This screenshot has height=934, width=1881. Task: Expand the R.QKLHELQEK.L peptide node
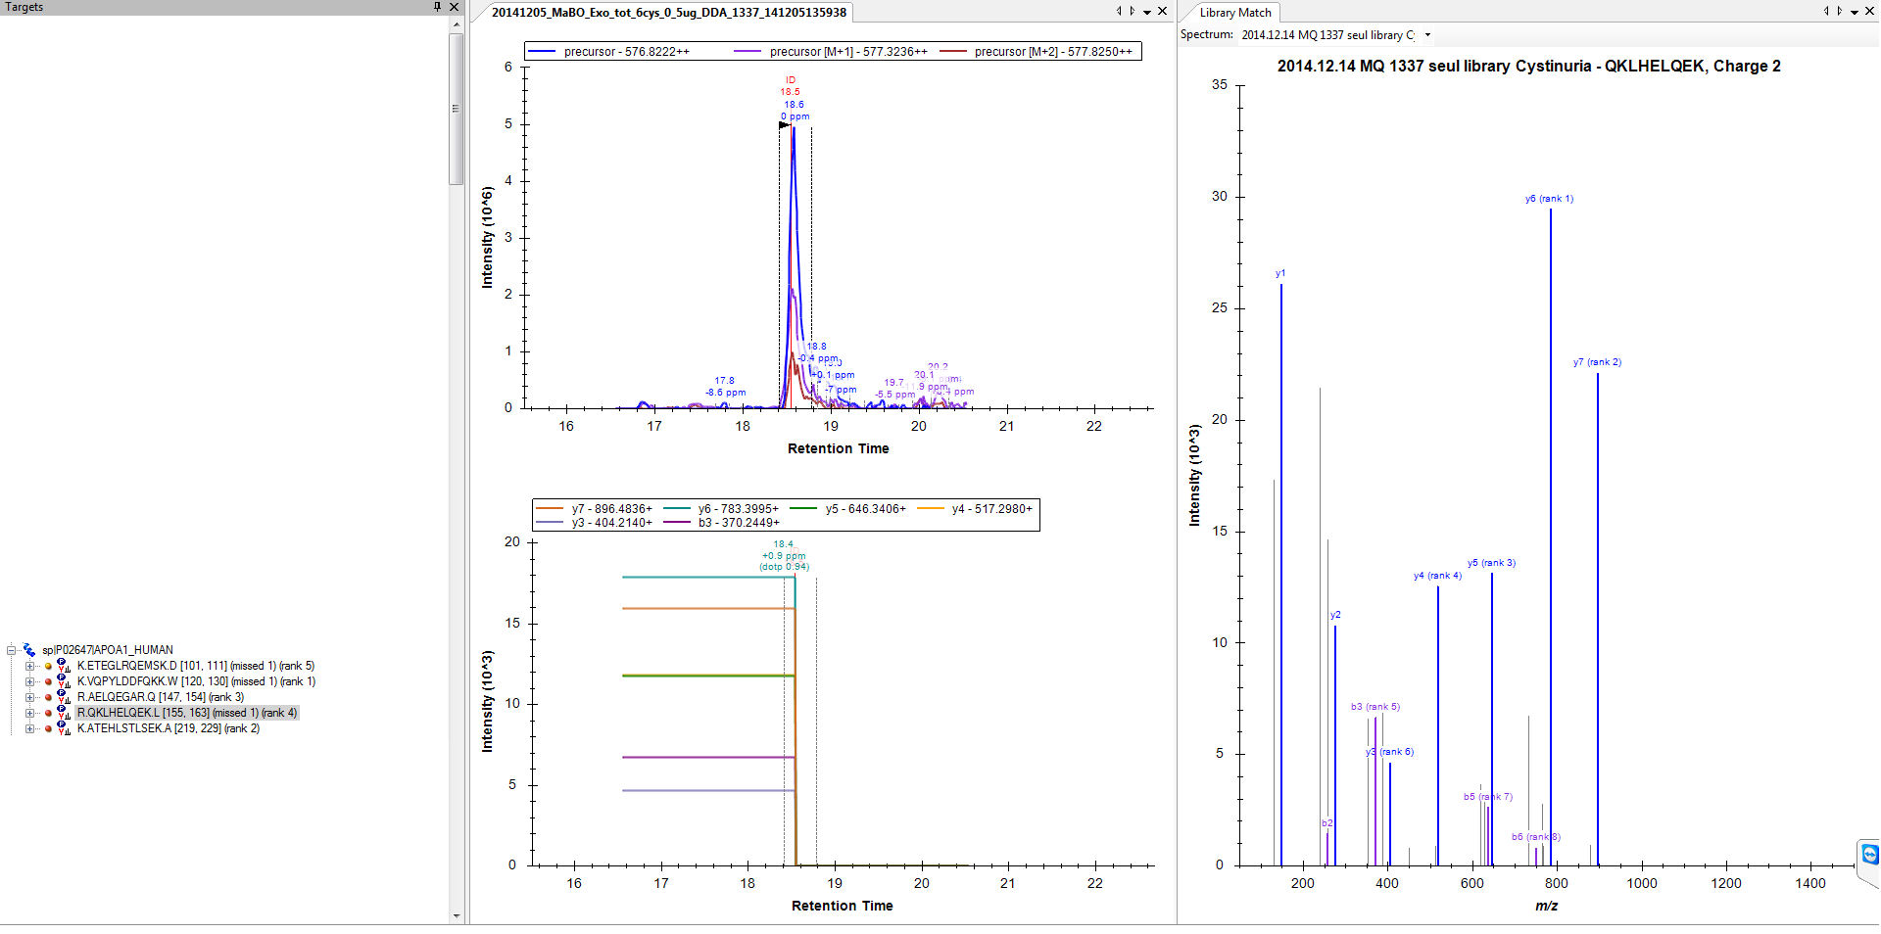point(29,713)
